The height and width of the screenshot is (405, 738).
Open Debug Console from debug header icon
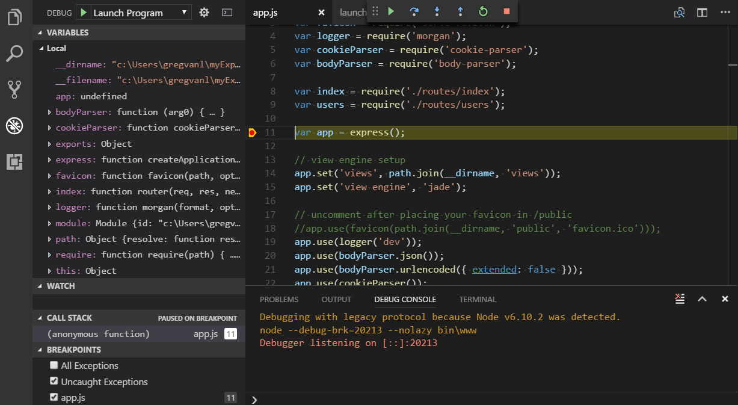click(x=227, y=12)
